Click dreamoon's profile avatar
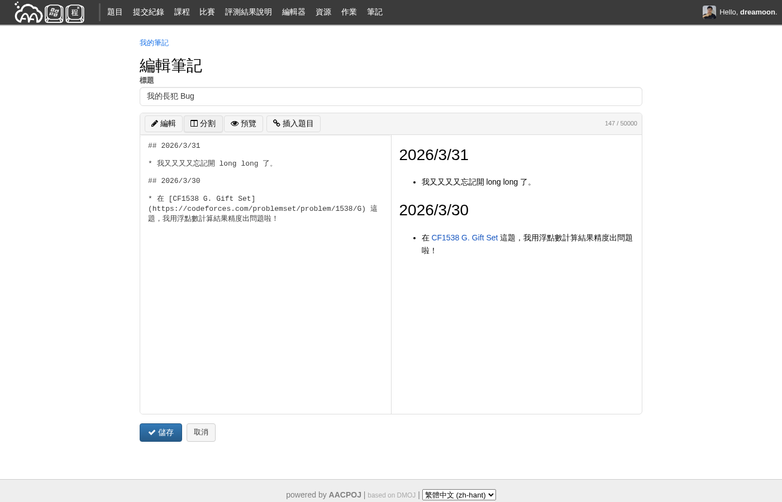The image size is (782, 502). click(x=709, y=12)
